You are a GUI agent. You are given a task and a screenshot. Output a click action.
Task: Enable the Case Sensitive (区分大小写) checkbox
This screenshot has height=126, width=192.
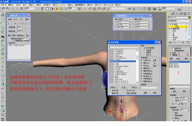(125, 91)
